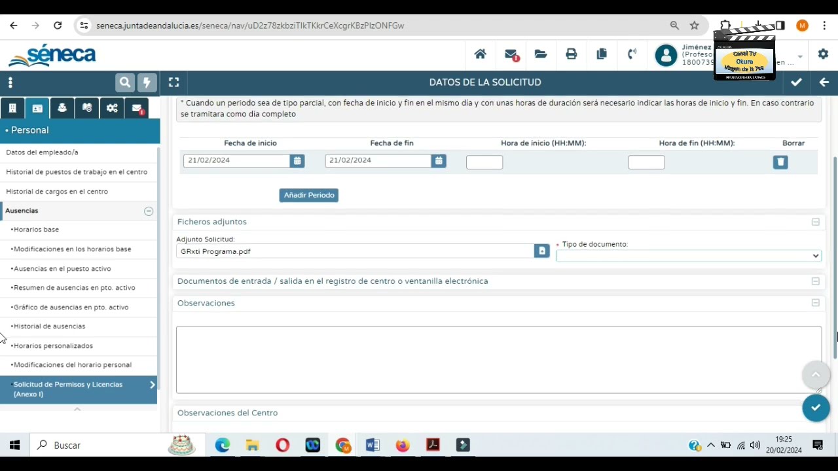Select the student figure tab icon
The height and width of the screenshot is (471, 838).
[x=62, y=109]
